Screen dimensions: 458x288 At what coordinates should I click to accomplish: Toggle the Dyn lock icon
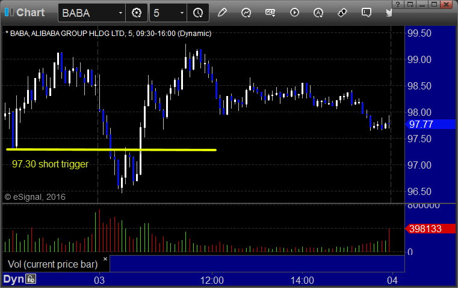31,279
